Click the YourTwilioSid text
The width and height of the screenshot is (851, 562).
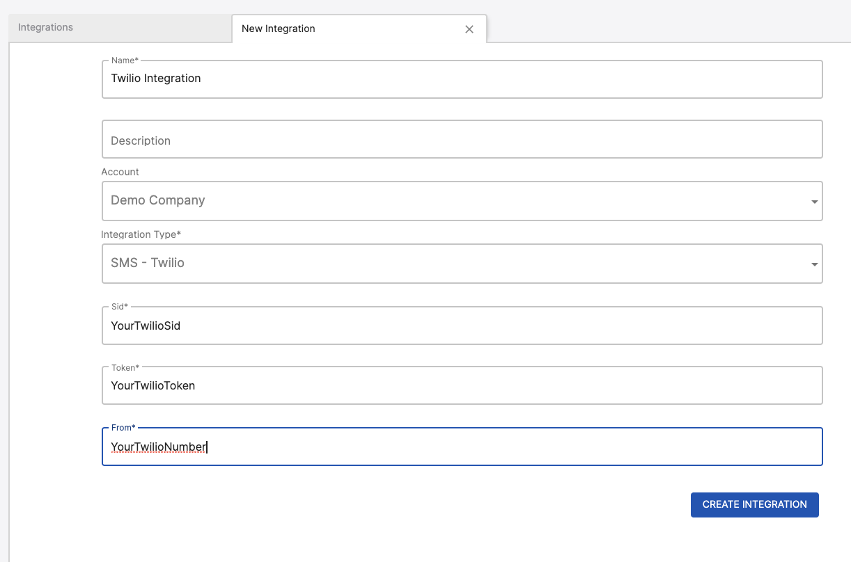146,326
